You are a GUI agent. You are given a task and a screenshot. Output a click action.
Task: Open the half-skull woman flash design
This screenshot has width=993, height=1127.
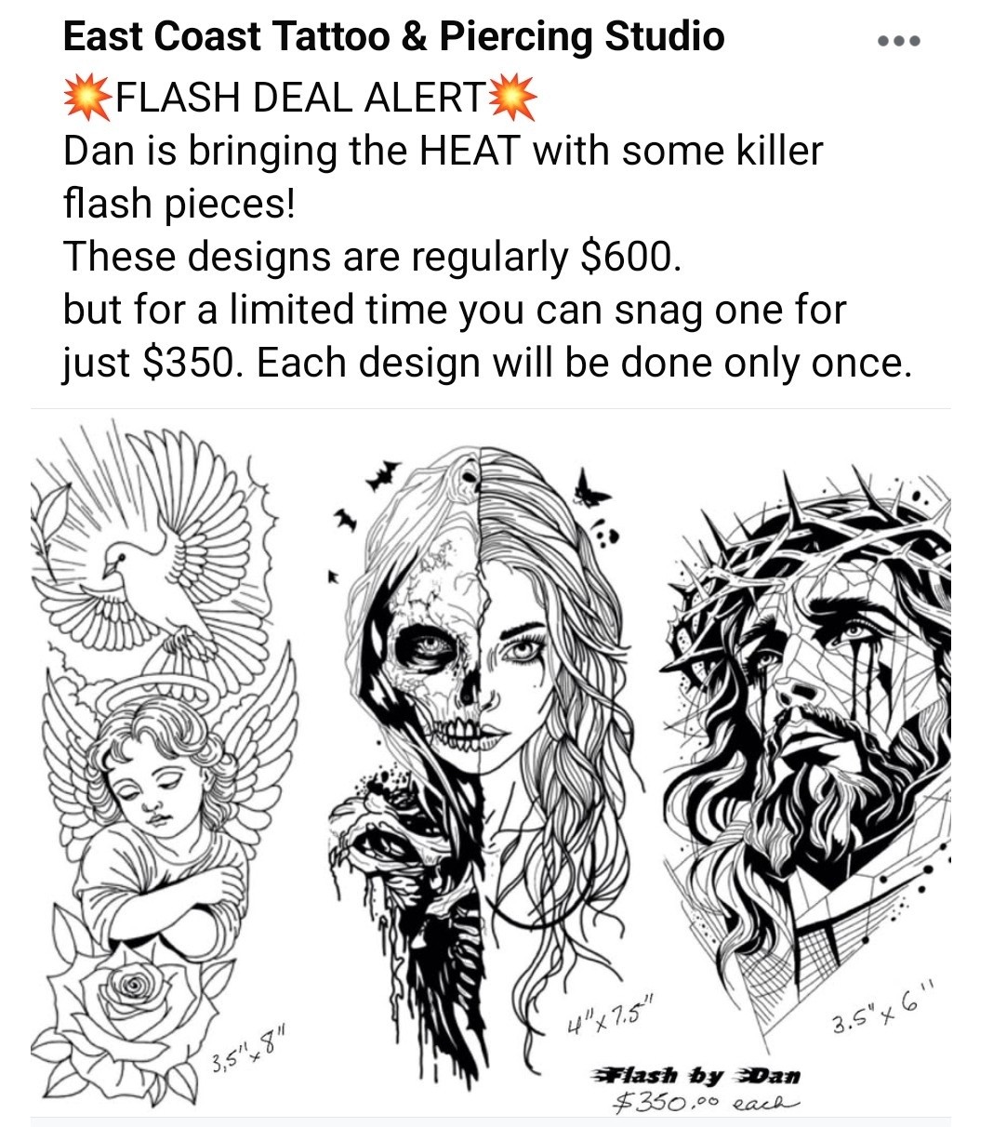474,744
